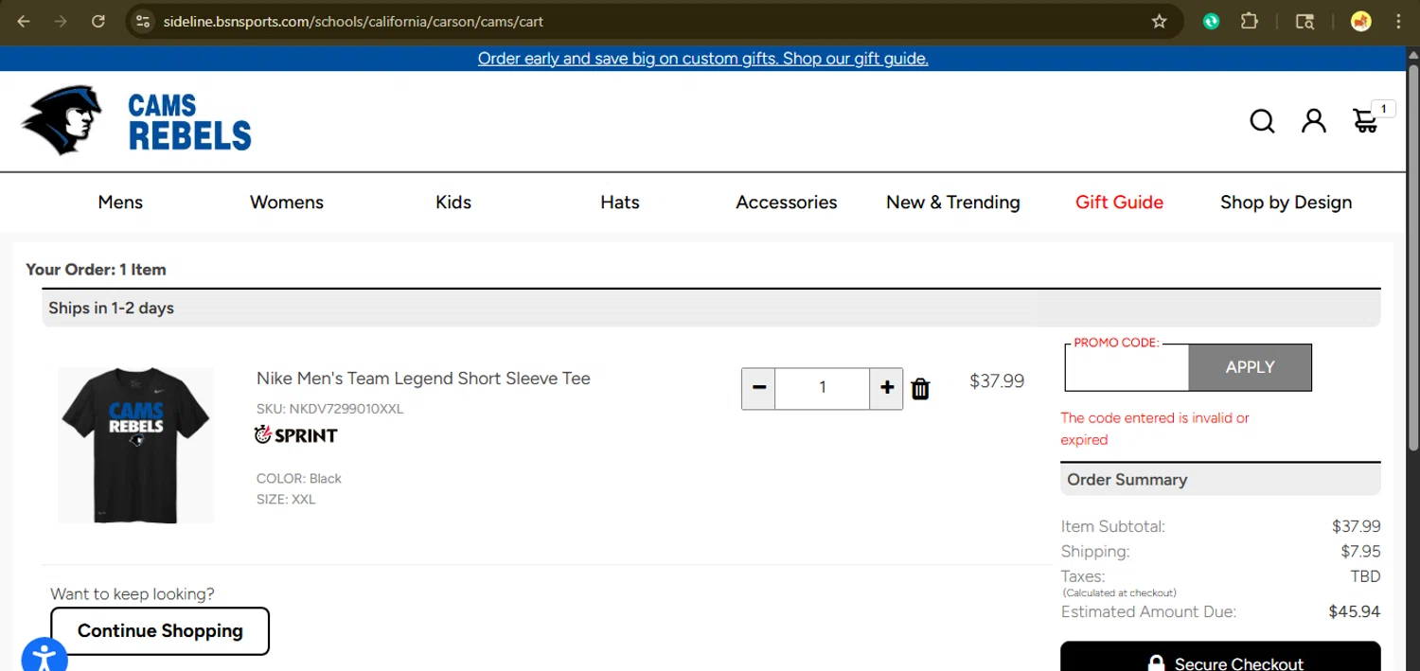Click CAMS REBELS store title

189,122
